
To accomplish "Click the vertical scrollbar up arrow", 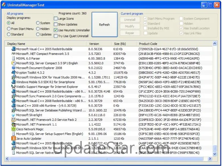I will point(215,43).
